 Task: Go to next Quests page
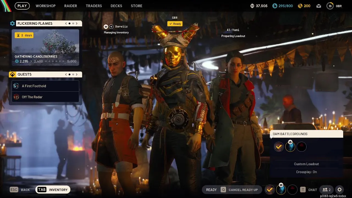[77, 74]
